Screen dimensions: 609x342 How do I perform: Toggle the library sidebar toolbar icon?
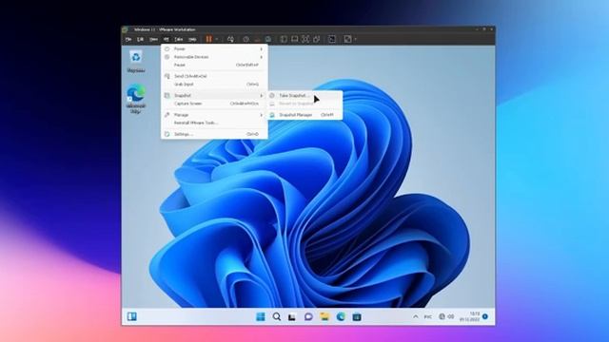pos(284,39)
